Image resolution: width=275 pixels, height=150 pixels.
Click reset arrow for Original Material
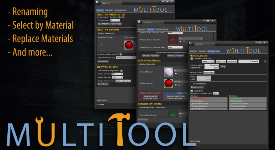click(x=182, y=73)
